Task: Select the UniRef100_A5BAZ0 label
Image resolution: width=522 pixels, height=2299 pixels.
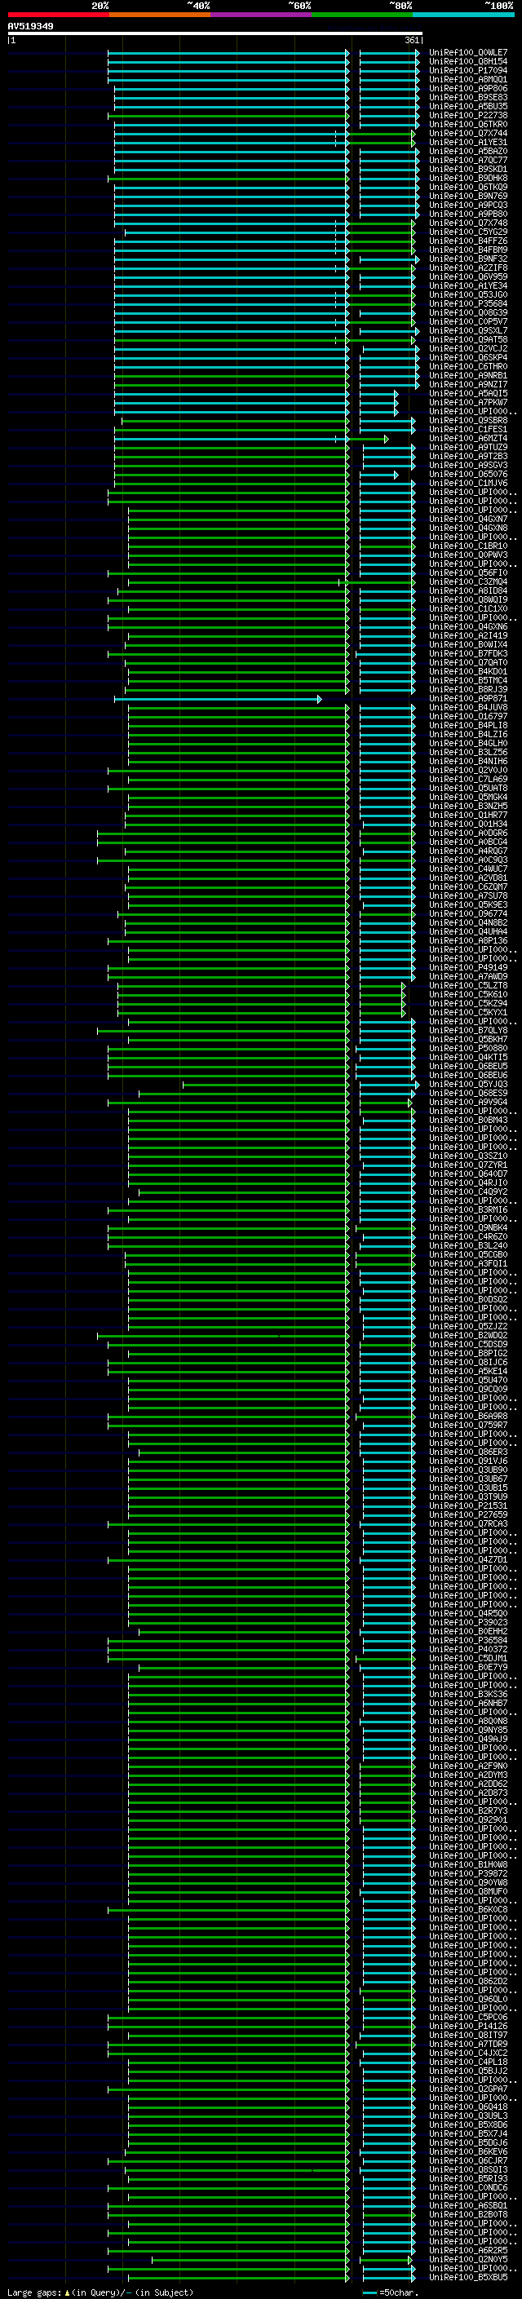Action: (x=468, y=151)
